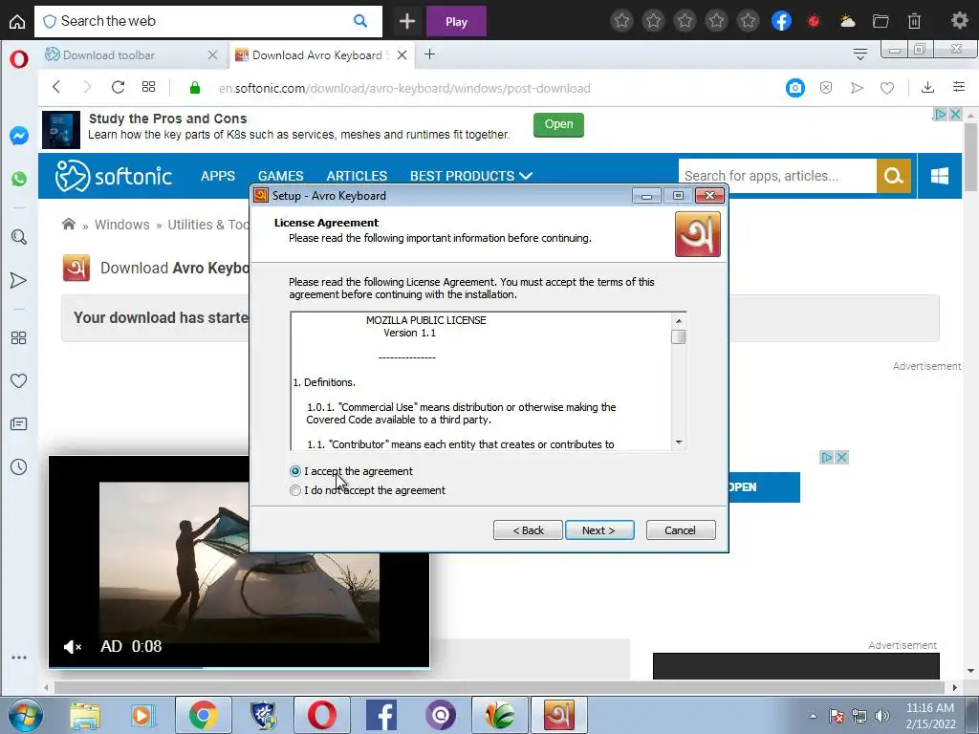Switch to the Download toolbar tab
This screenshot has width=979, height=734.
(x=131, y=54)
